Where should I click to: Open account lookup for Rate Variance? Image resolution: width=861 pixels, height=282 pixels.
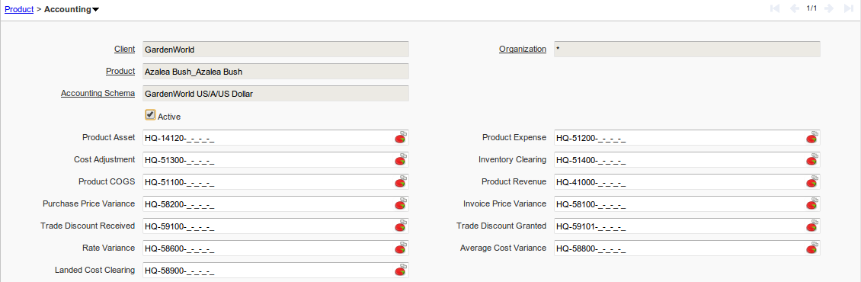[402, 248]
